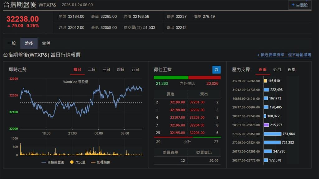Click the purple 28351.00~28876.00 bar
This screenshot has width=319, height=179.
pos(266,125)
